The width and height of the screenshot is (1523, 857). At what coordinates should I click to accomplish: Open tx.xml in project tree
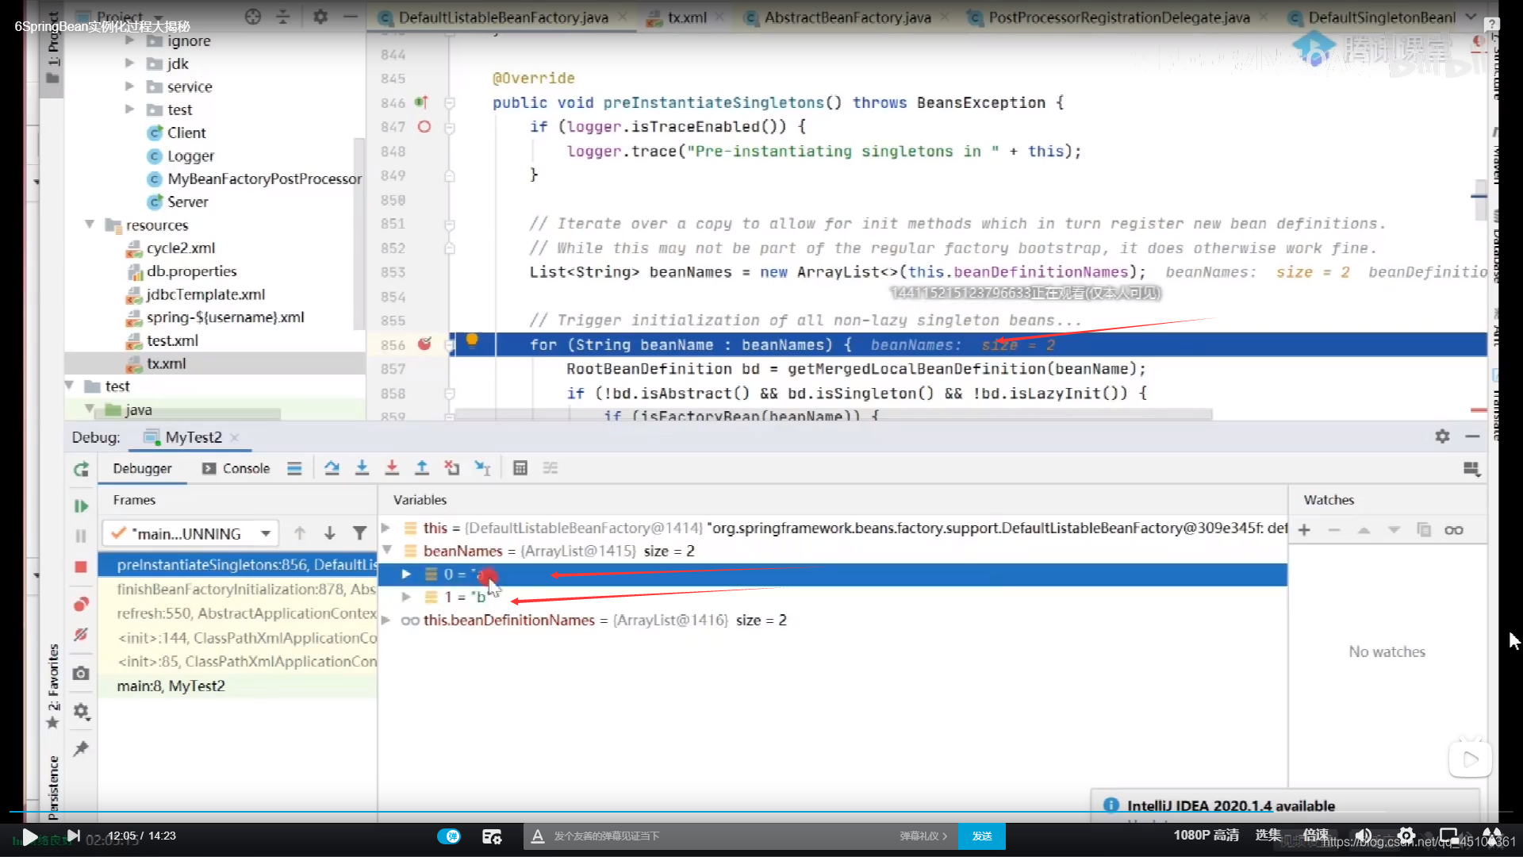[x=167, y=363]
